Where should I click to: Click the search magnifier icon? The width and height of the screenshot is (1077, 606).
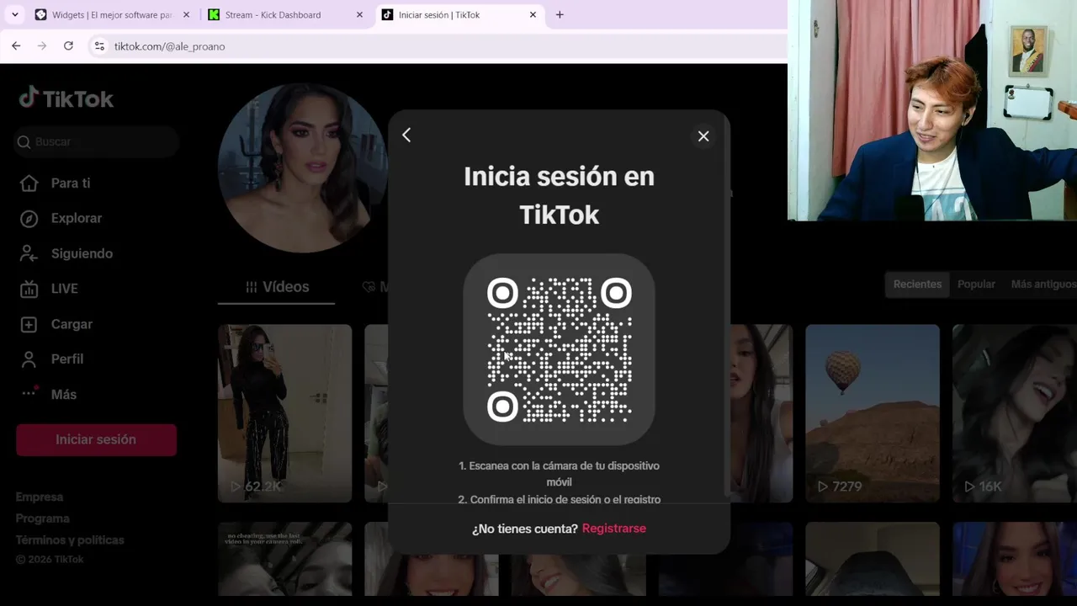pyautogui.click(x=24, y=142)
